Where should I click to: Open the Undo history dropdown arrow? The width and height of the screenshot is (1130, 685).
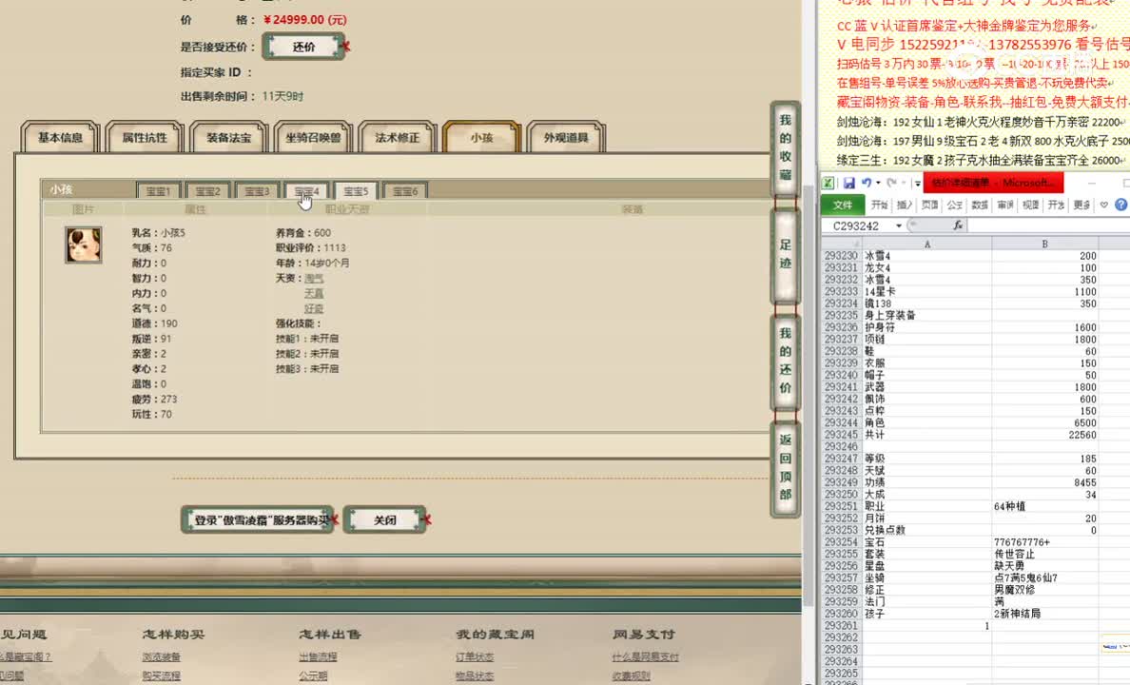[x=878, y=182]
